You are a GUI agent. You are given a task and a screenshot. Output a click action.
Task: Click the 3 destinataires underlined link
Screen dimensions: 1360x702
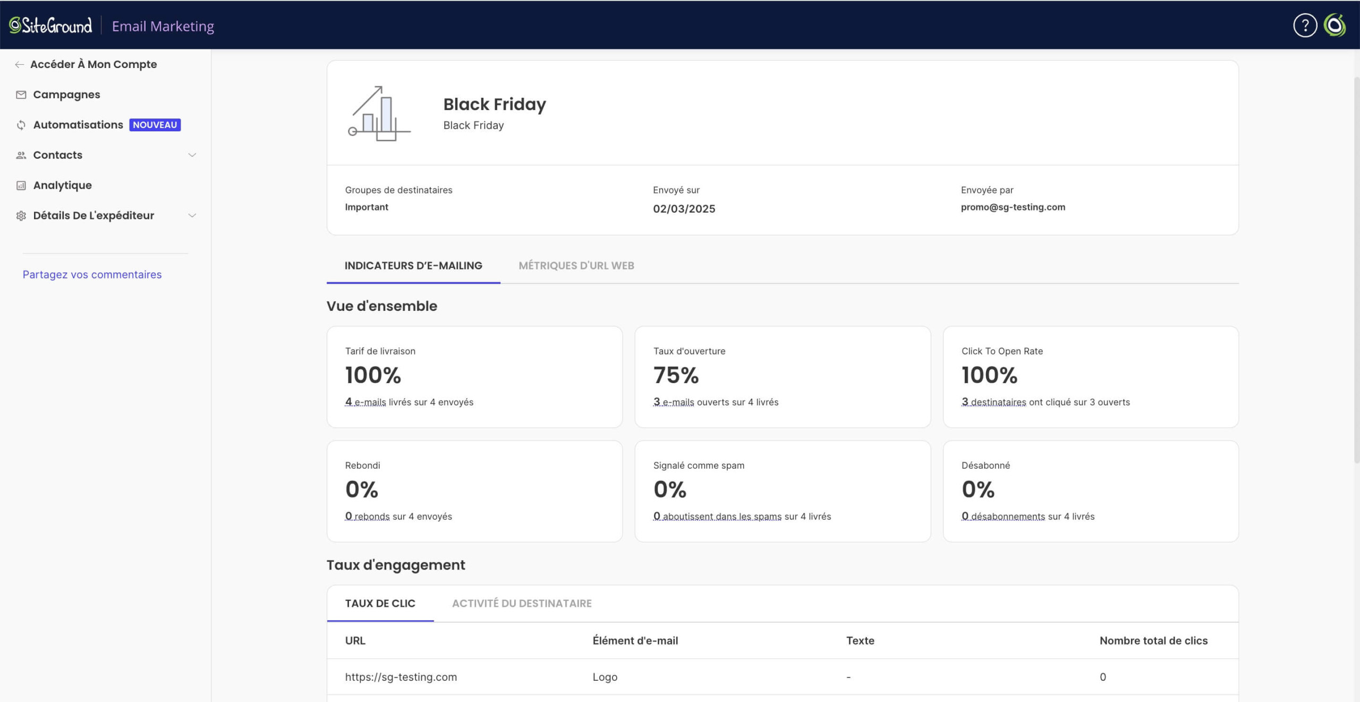click(993, 402)
